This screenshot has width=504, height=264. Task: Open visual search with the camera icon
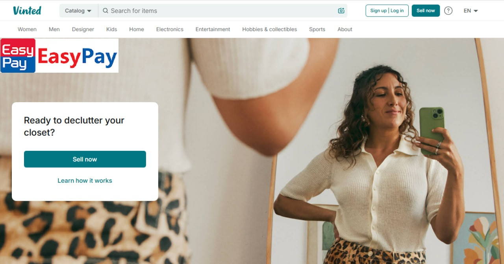pyautogui.click(x=341, y=11)
